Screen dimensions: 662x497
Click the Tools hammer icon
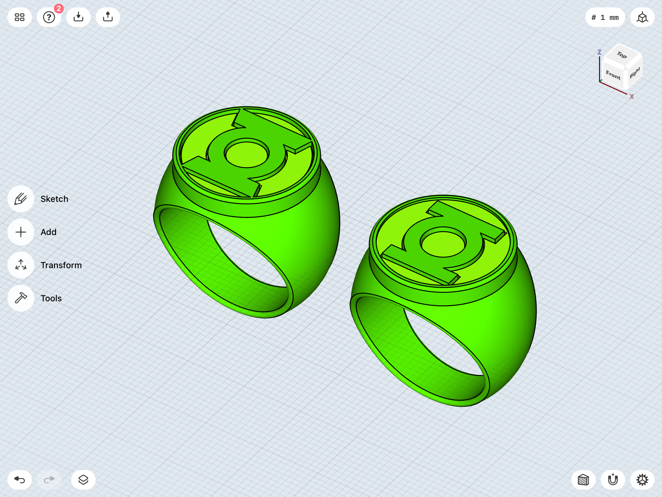21,298
